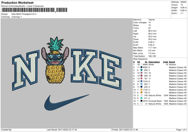Click the Natural White description in stop 12

point(155,96)
